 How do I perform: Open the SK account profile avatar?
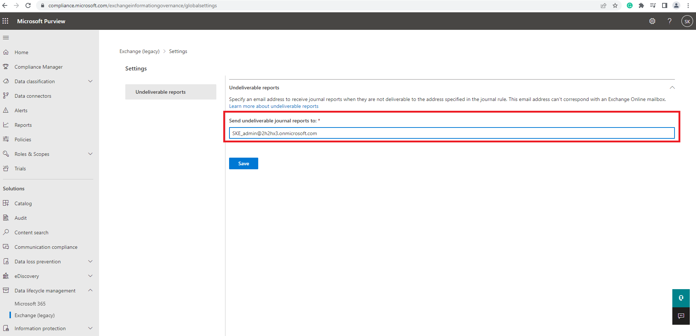(687, 21)
